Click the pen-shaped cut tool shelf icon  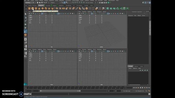pos(77,8)
